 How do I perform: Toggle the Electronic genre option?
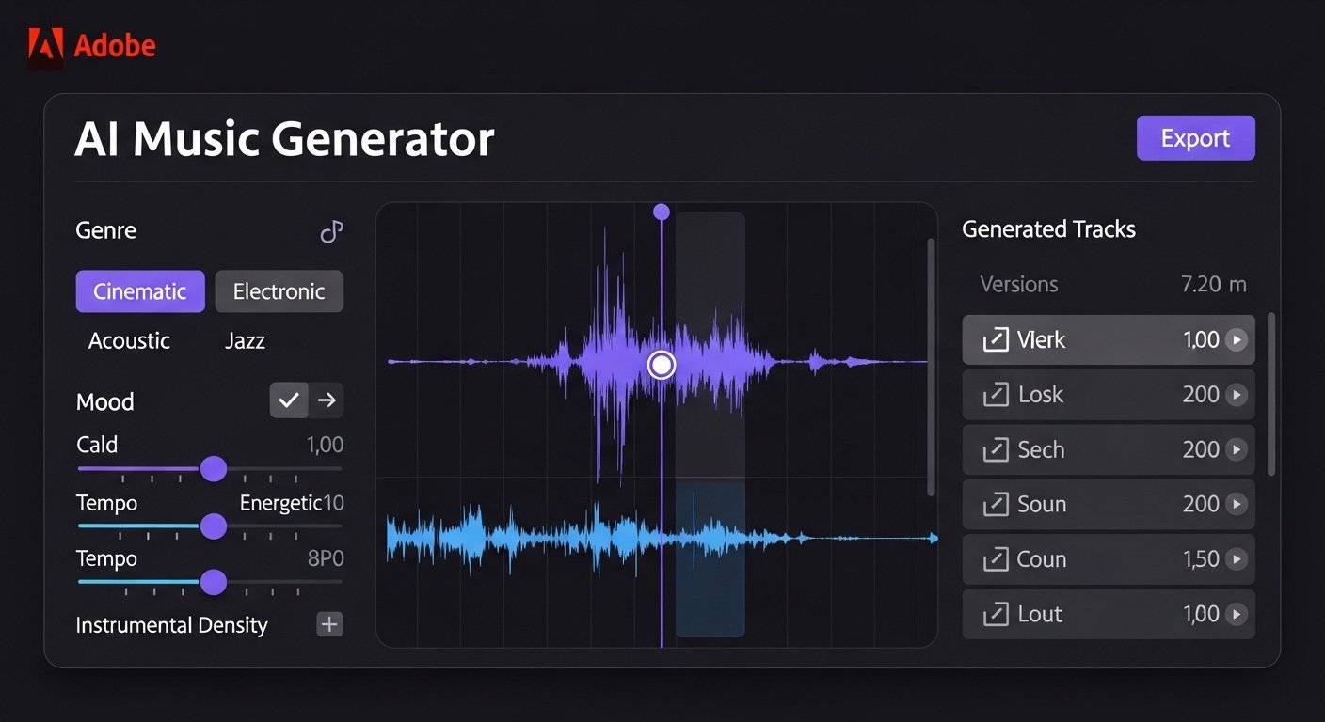[279, 291]
